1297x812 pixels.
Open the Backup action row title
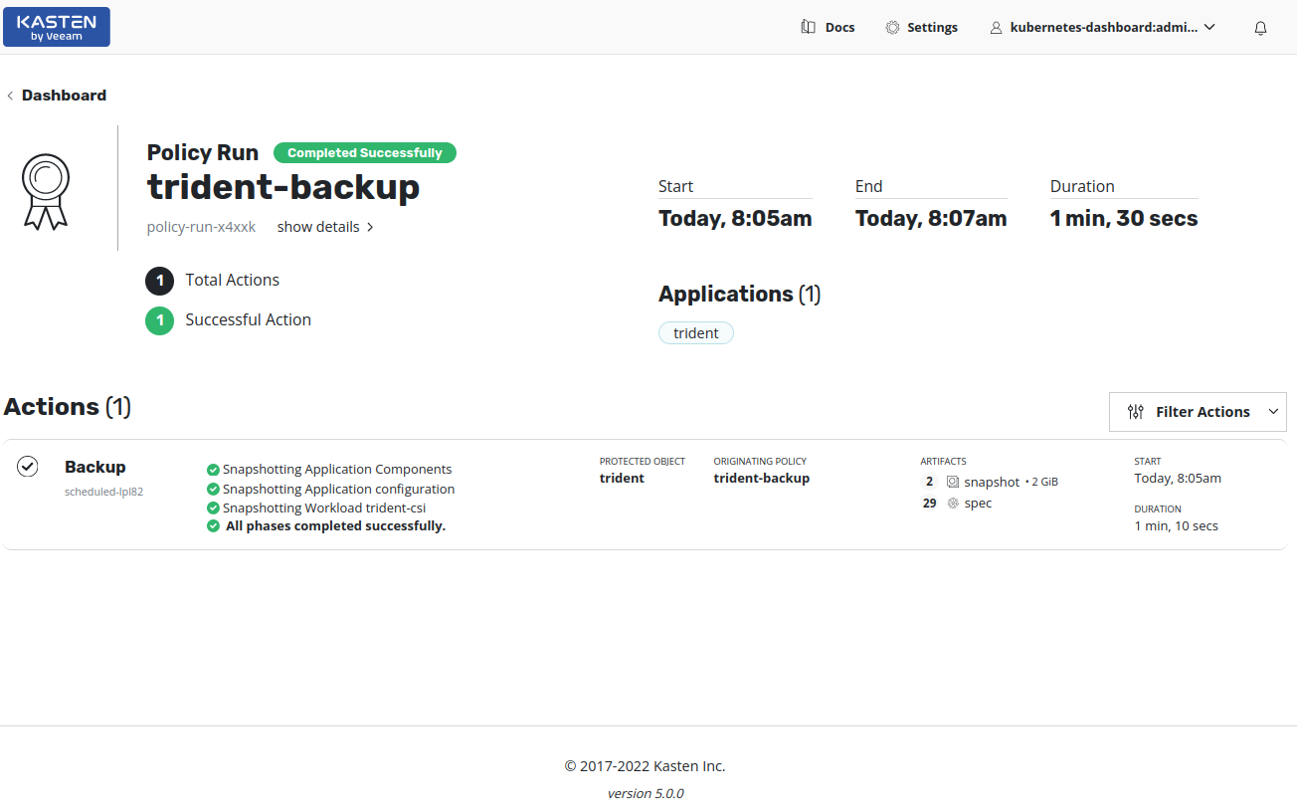[95, 467]
